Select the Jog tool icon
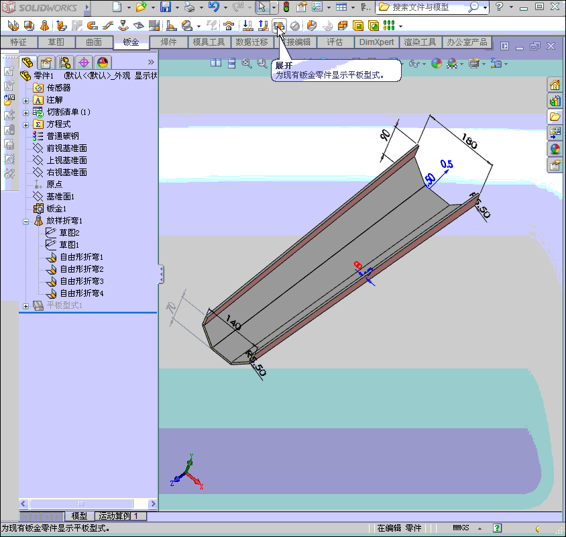The height and width of the screenshot is (537, 566). click(x=107, y=26)
